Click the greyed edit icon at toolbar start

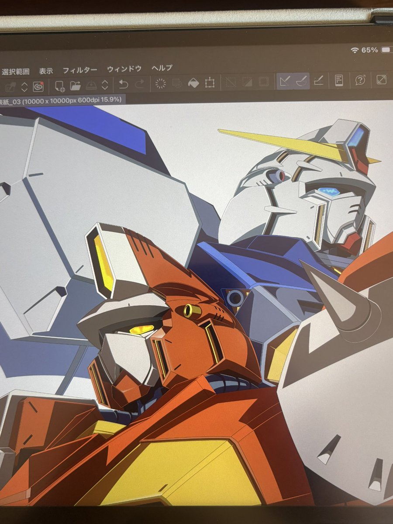coord(10,87)
